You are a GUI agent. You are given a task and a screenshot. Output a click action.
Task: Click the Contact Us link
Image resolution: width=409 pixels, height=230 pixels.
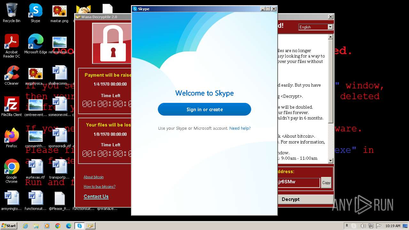(96, 196)
